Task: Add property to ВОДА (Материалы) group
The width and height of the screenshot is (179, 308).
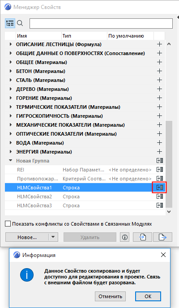Action: (159, 143)
